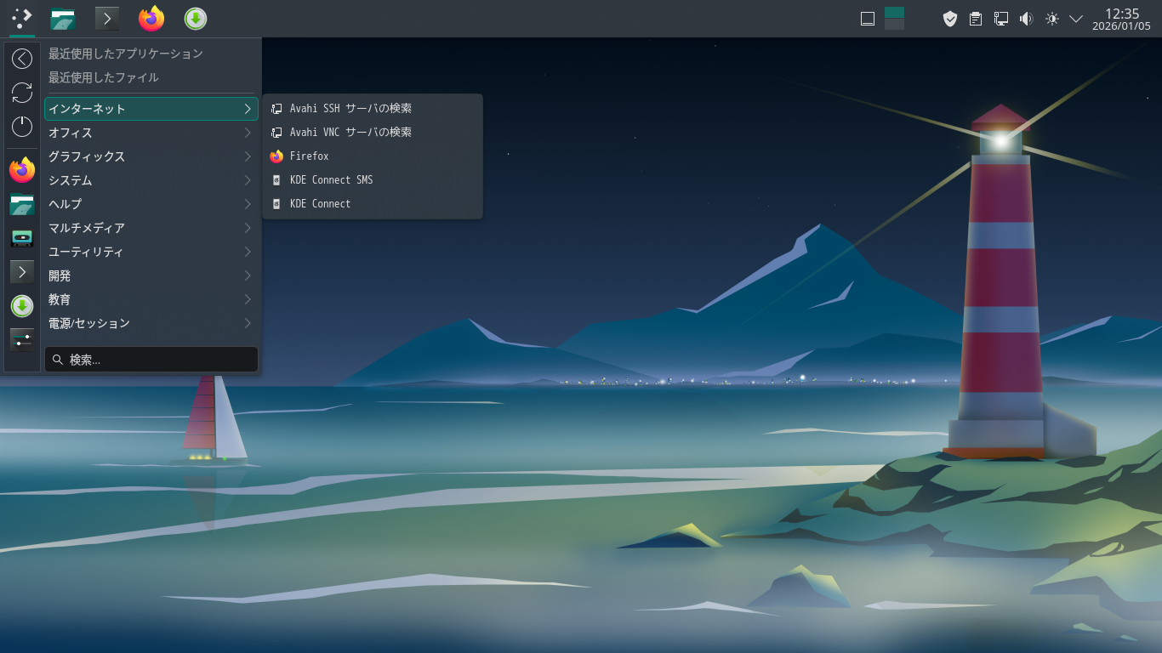
Task: Expand the マルチメディア category chevron
Action: pyautogui.click(x=248, y=228)
